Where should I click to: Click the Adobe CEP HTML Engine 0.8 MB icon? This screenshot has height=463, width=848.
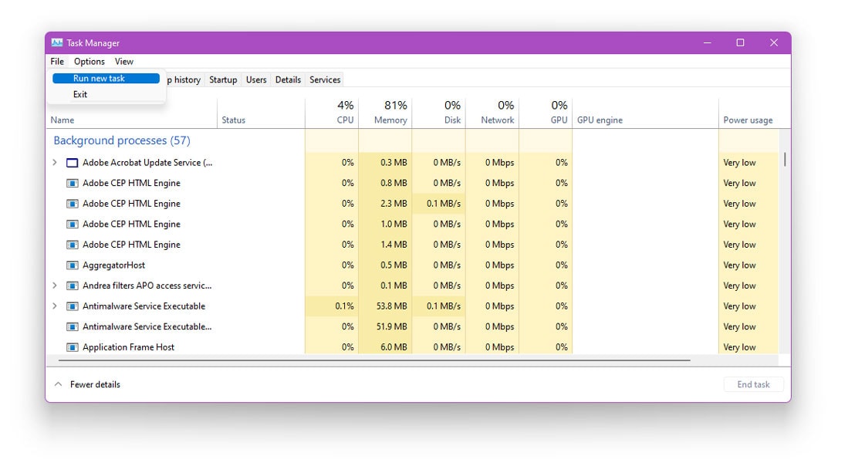(72, 184)
